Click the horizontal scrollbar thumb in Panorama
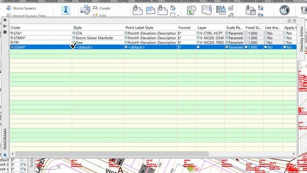The image size is (307, 173). [112, 154]
